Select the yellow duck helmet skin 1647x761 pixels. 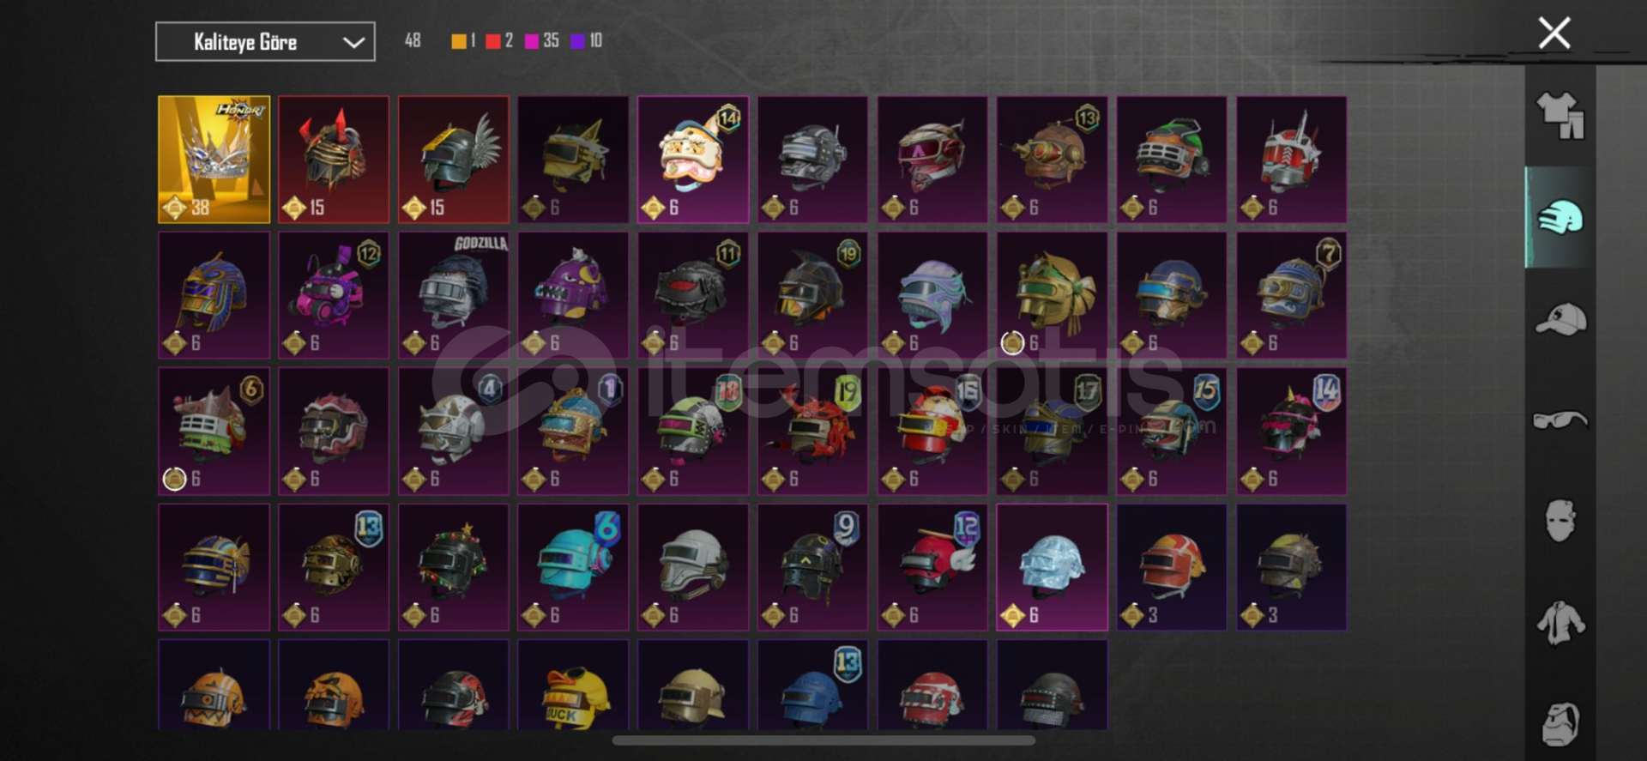[x=573, y=686]
